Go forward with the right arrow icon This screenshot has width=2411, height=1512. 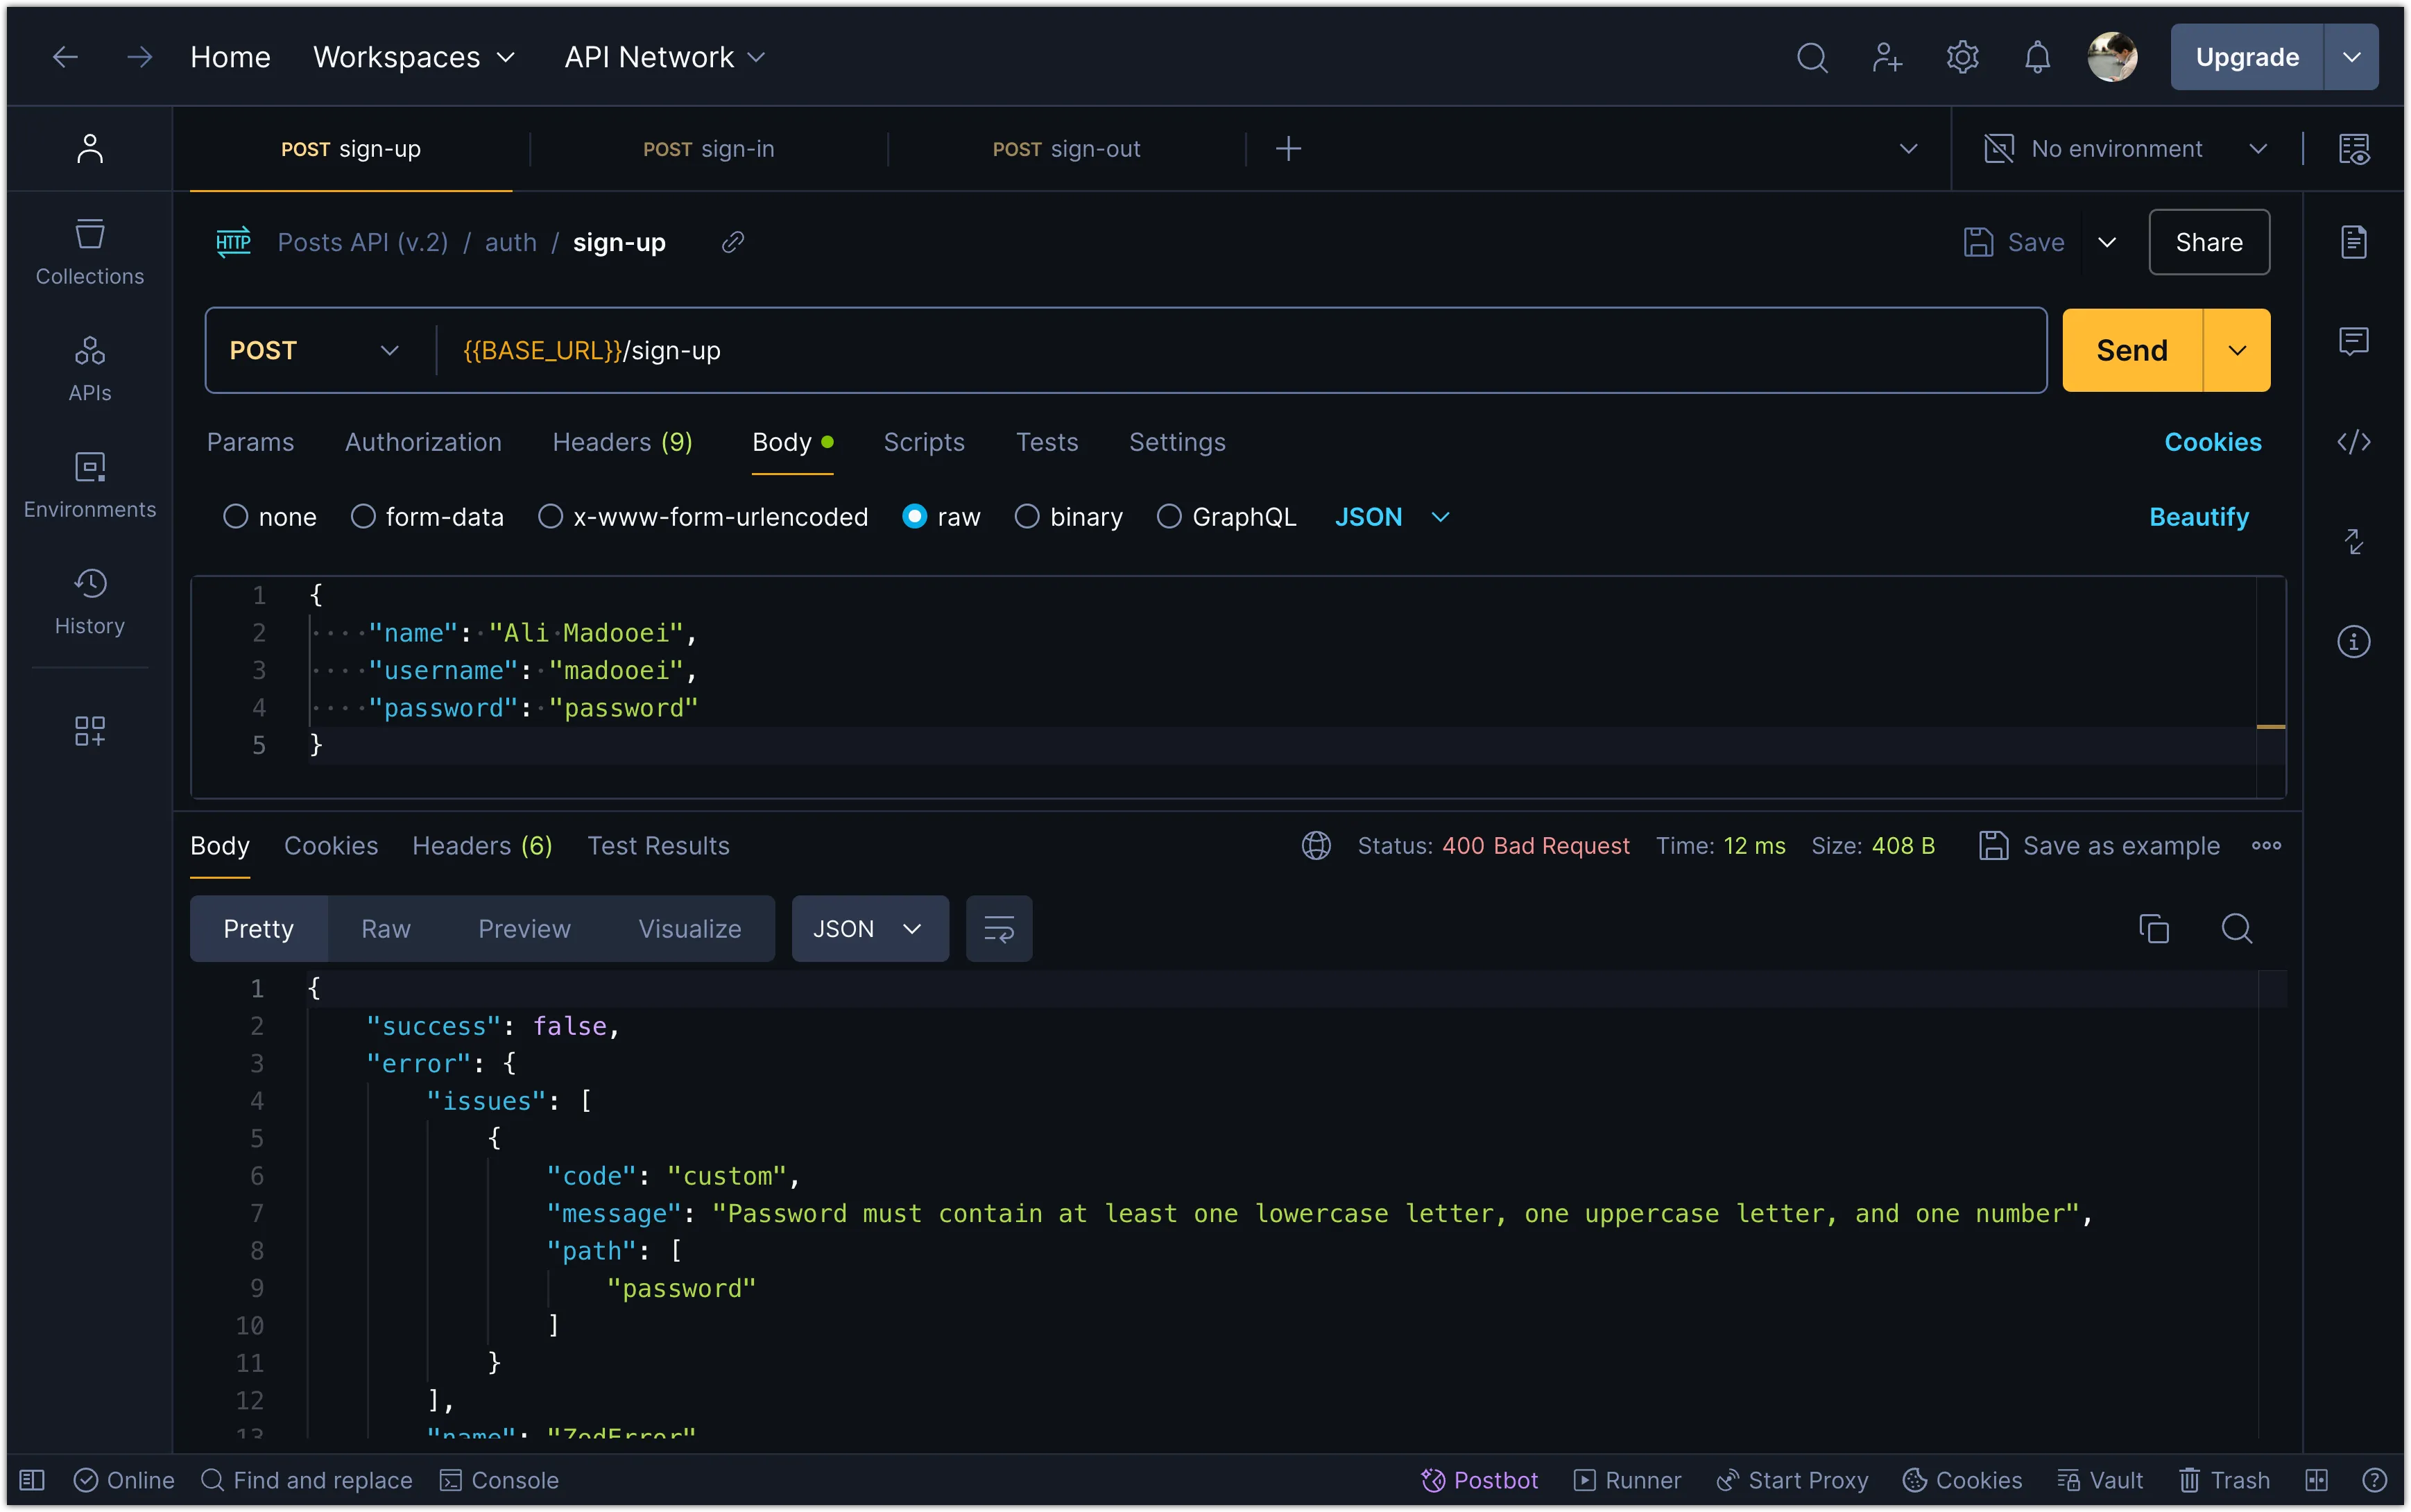[140, 57]
